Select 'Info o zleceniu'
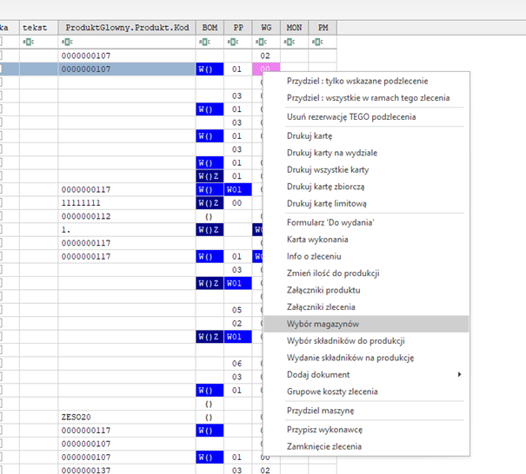The height and width of the screenshot is (474, 526). pyautogui.click(x=366, y=256)
